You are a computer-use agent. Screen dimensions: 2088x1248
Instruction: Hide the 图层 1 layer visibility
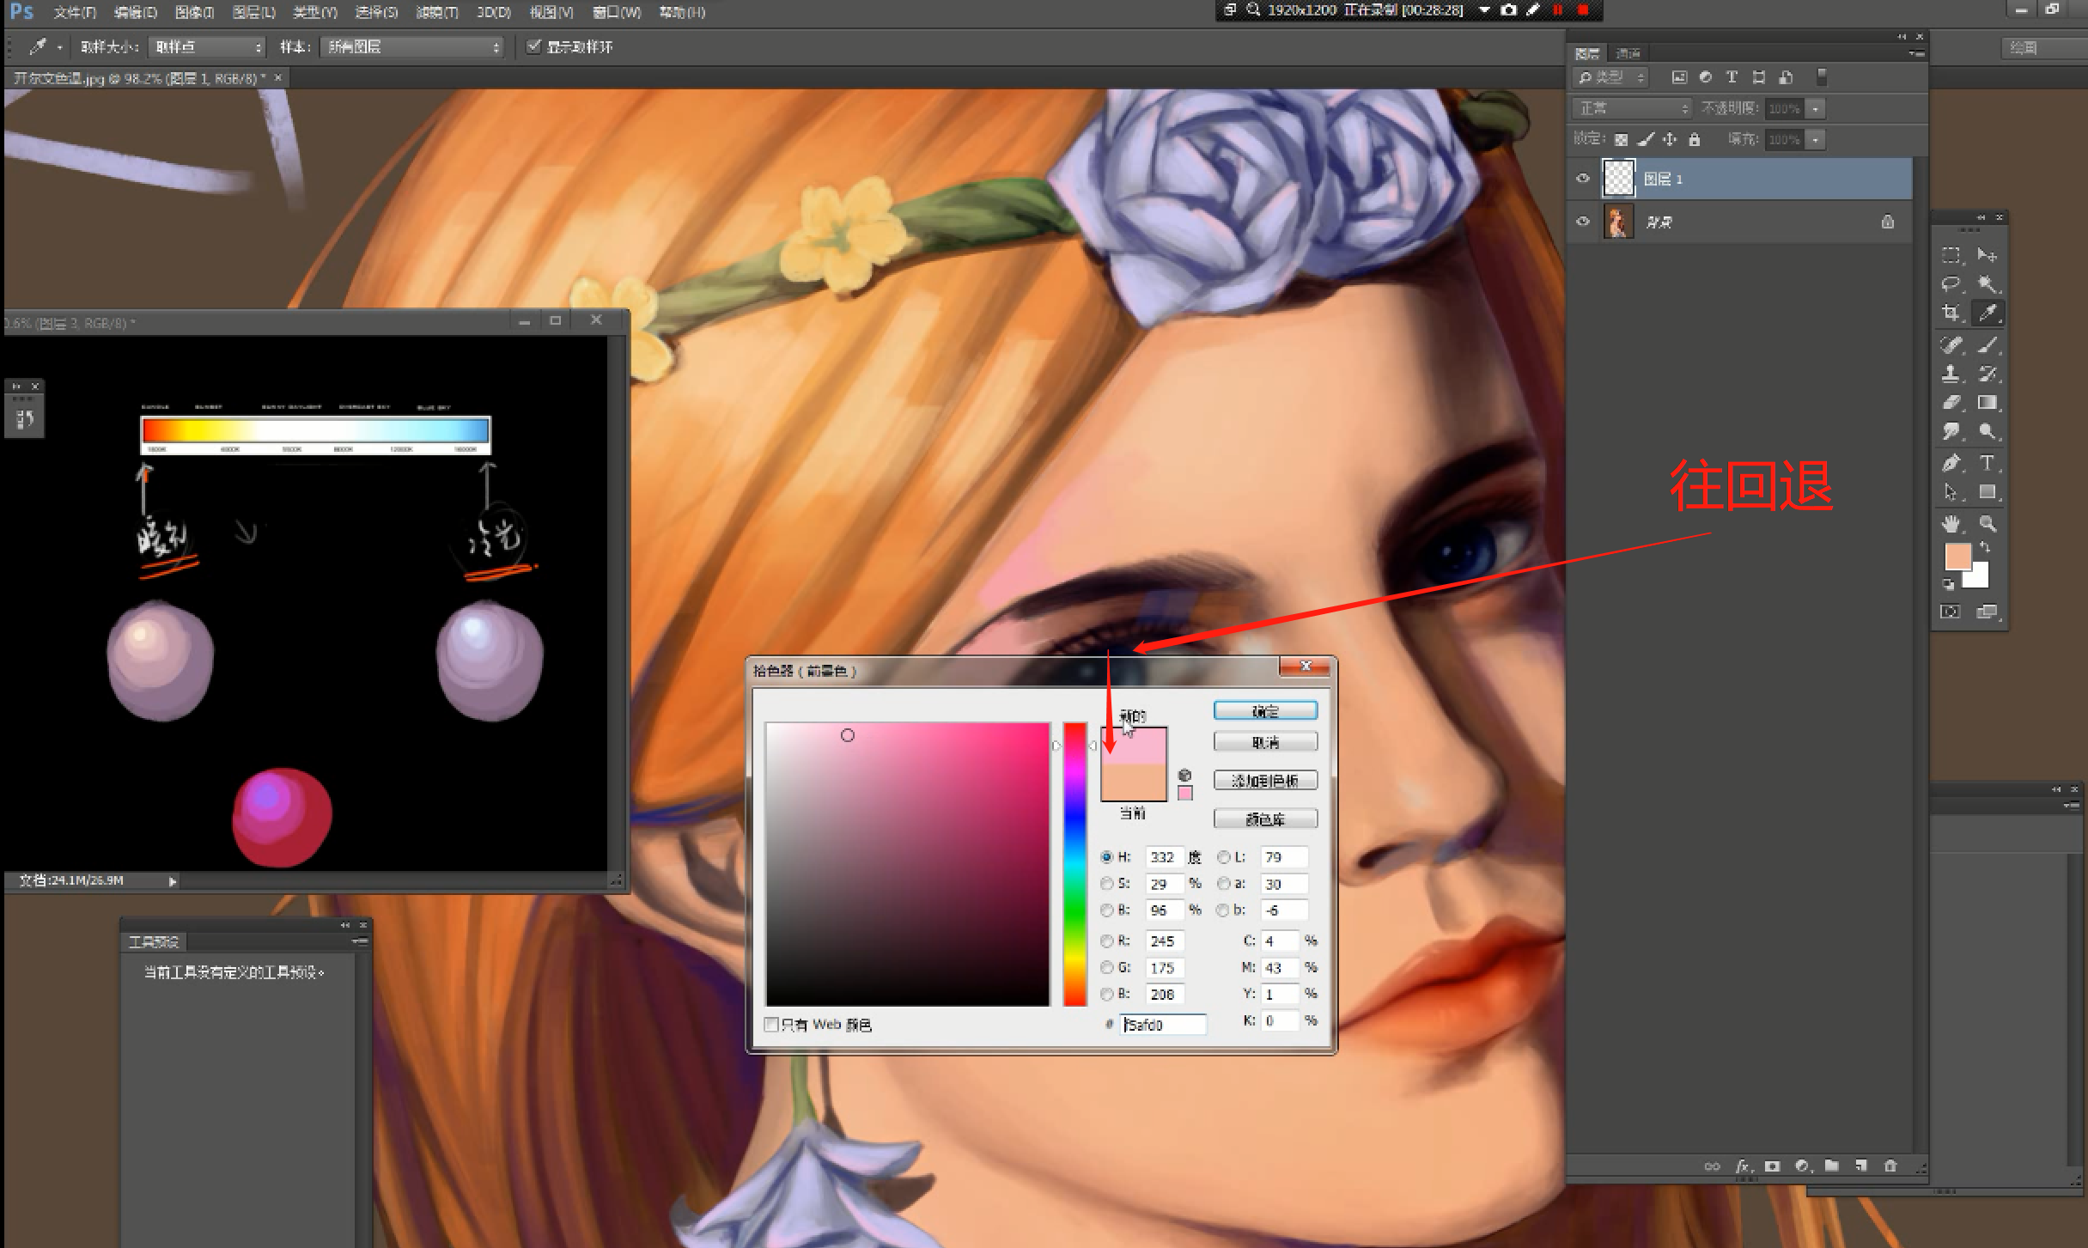pyautogui.click(x=1583, y=179)
